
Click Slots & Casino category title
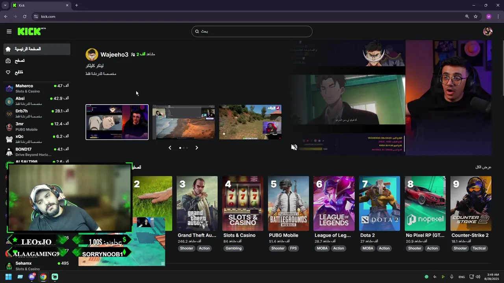tap(239, 235)
